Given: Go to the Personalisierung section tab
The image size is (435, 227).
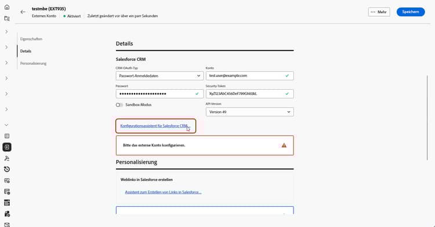Looking at the screenshot, I should (33, 63).
